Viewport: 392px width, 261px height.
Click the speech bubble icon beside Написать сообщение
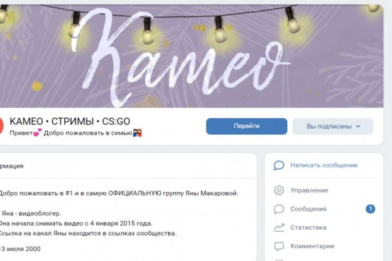[x=279, y=165]
